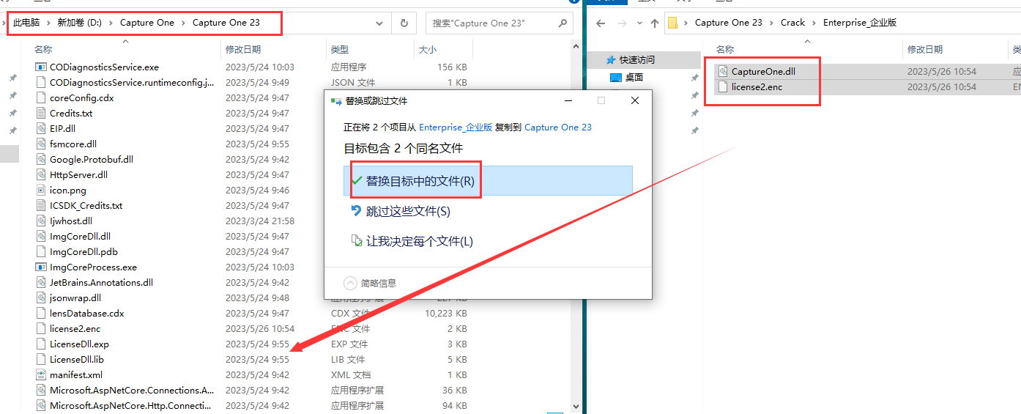
Task: Select ImgCoreDll.dll file name
Action: point(80,237)
